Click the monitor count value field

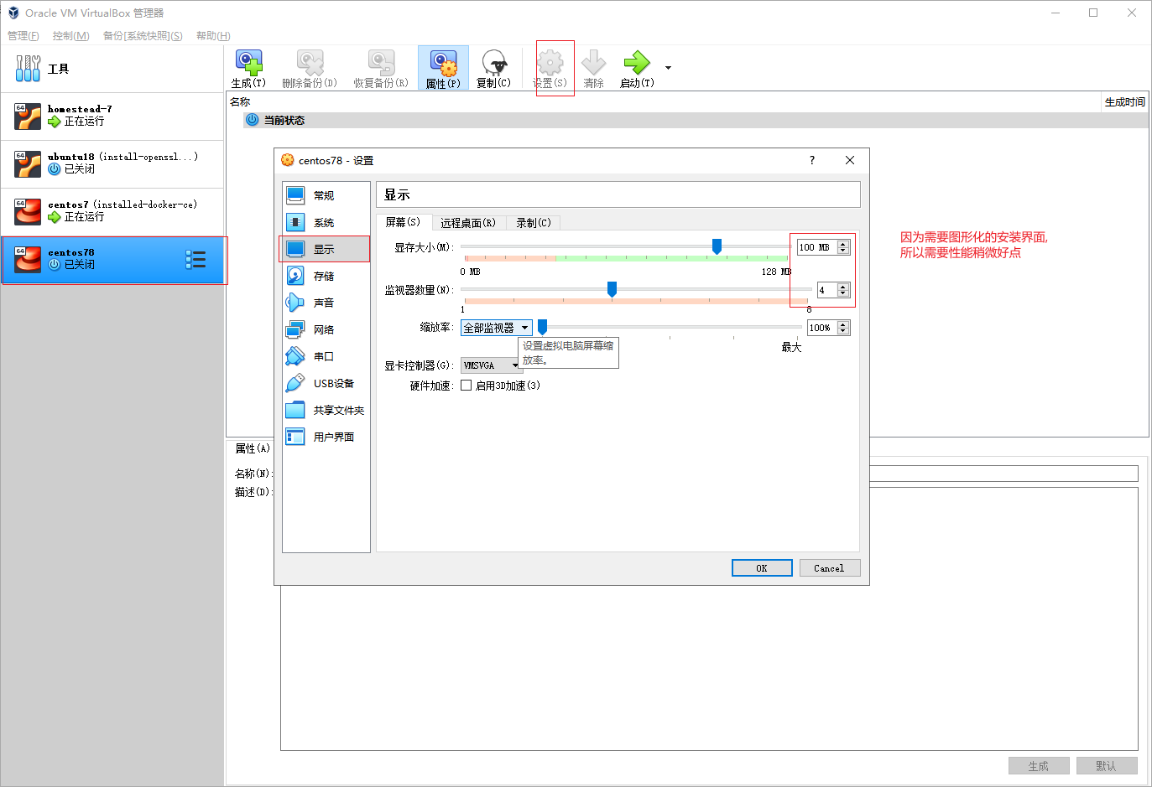click(x=827, y=290)
